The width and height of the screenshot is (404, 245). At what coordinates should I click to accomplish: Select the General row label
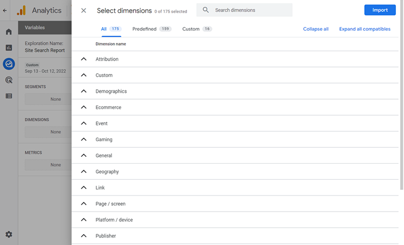coord(104,156)
